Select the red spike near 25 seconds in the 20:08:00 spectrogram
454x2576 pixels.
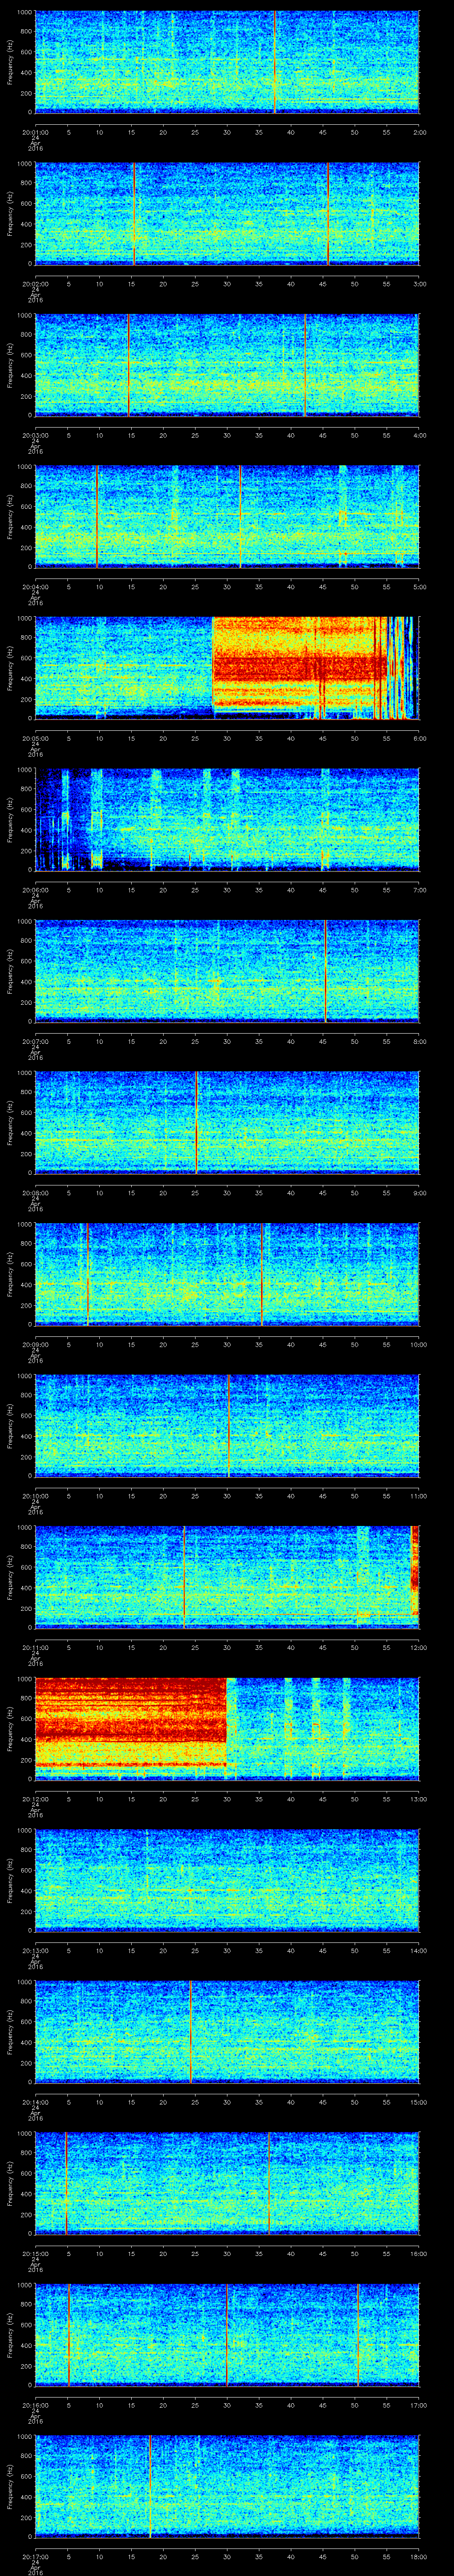(196, 1123)
